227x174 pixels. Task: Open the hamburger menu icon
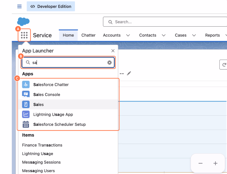(x=19, y=6)
